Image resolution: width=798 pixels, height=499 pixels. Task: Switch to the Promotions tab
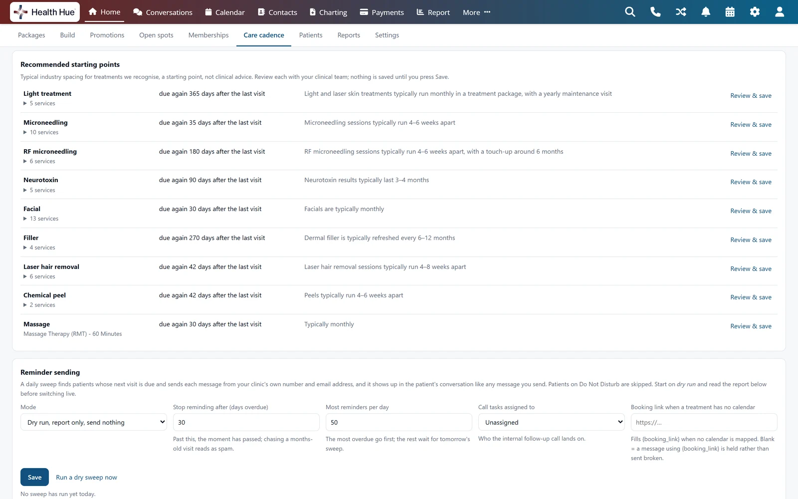click(x=107, y=35)
